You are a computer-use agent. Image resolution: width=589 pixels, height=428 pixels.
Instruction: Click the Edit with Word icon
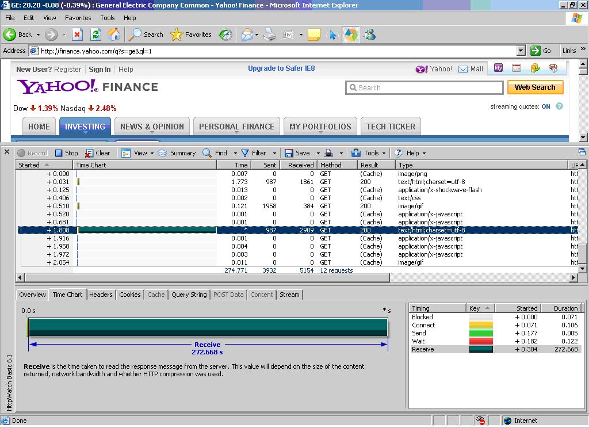[x=288, y=35]
